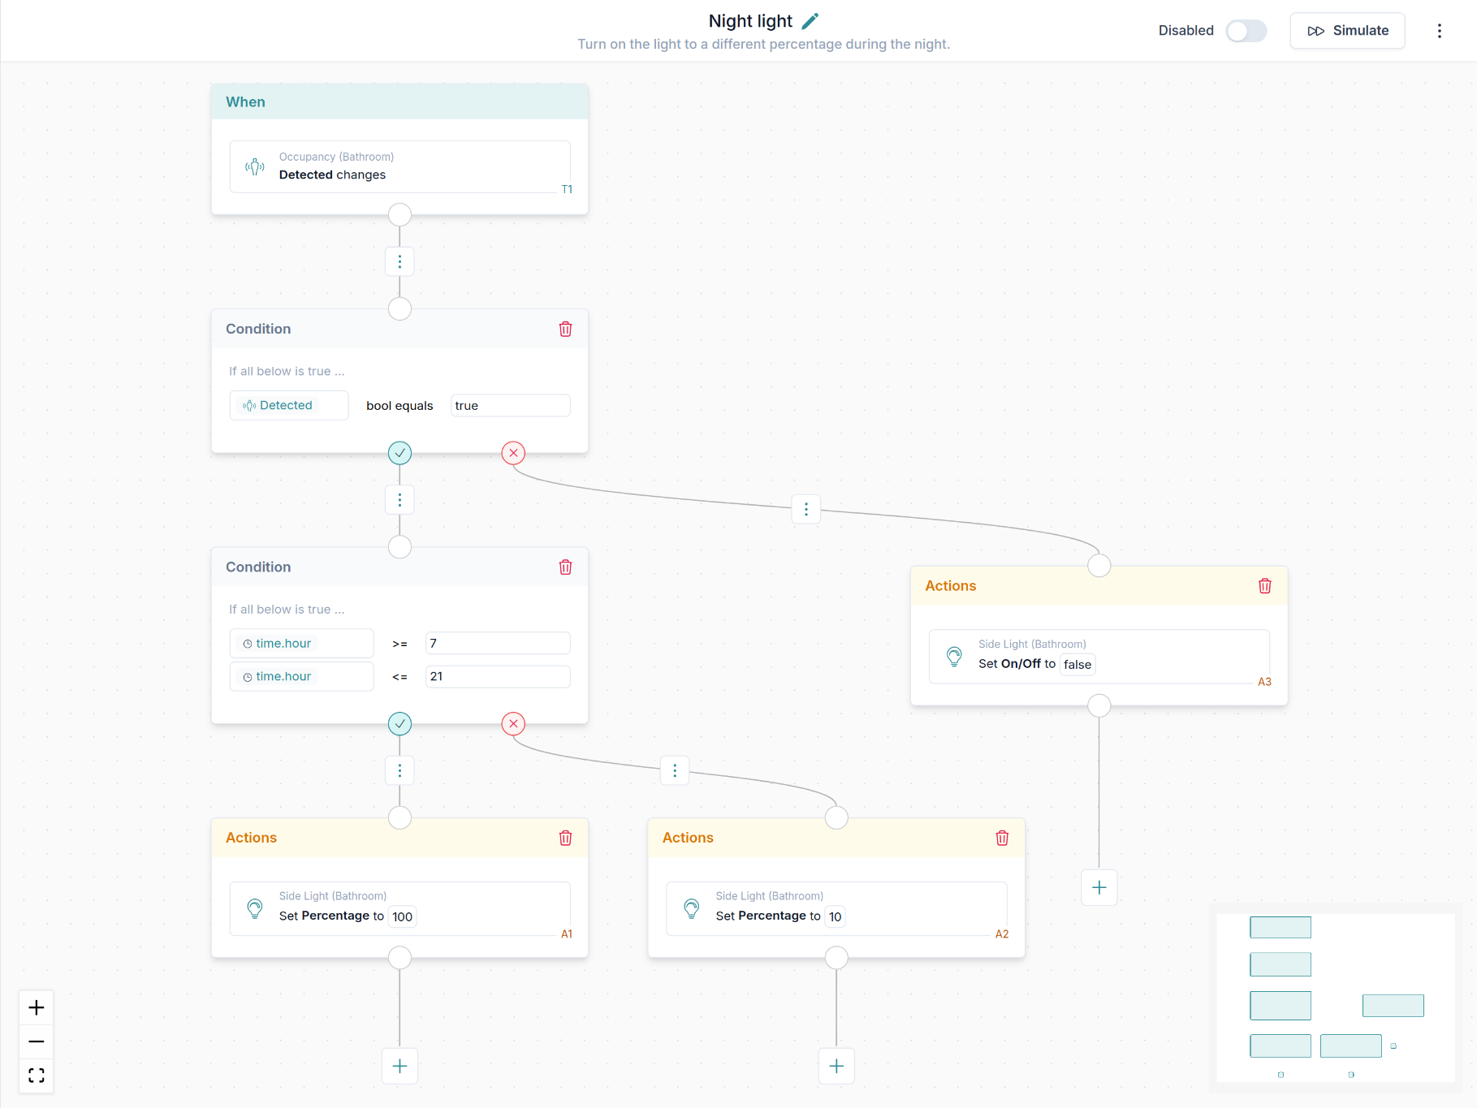The image size is (1477, 1108).
Task: Delete the Detected condition block
Action: (566, 329)
